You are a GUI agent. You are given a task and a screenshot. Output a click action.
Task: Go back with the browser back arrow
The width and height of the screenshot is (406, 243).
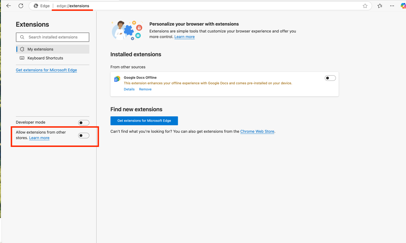[9, 6]
